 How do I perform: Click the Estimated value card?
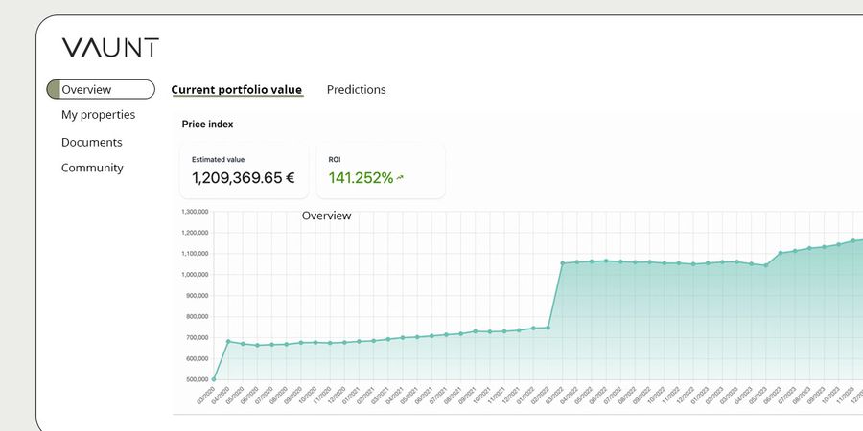pos(244,170)
